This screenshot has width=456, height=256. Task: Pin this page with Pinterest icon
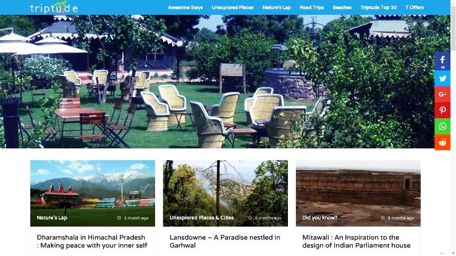tap(442, 110)
